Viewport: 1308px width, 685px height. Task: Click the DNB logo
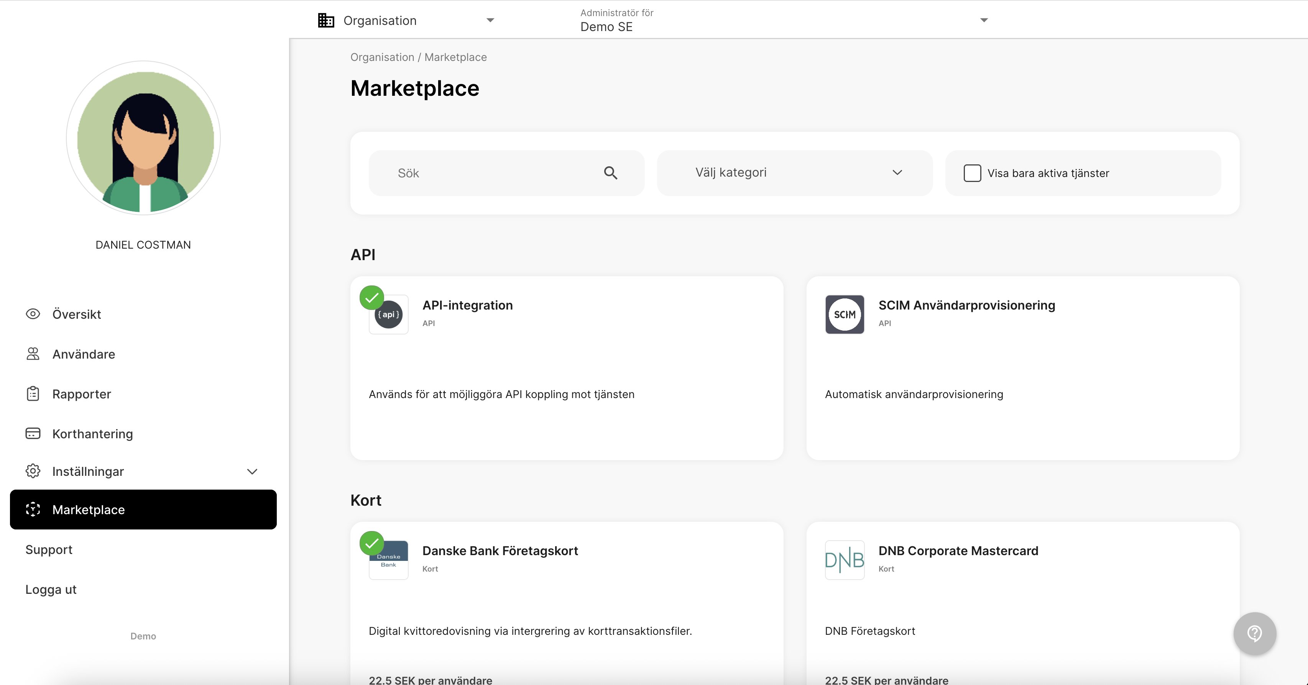click(845, 560)
